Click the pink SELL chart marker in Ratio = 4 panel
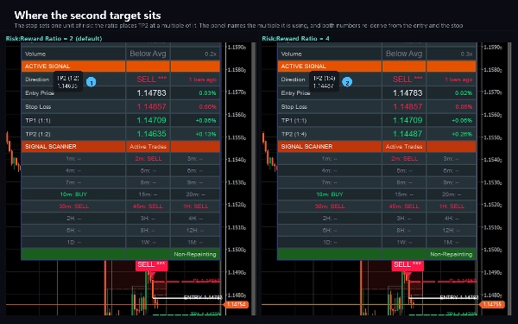The image size is (518, 324). [x=407, y=265]
